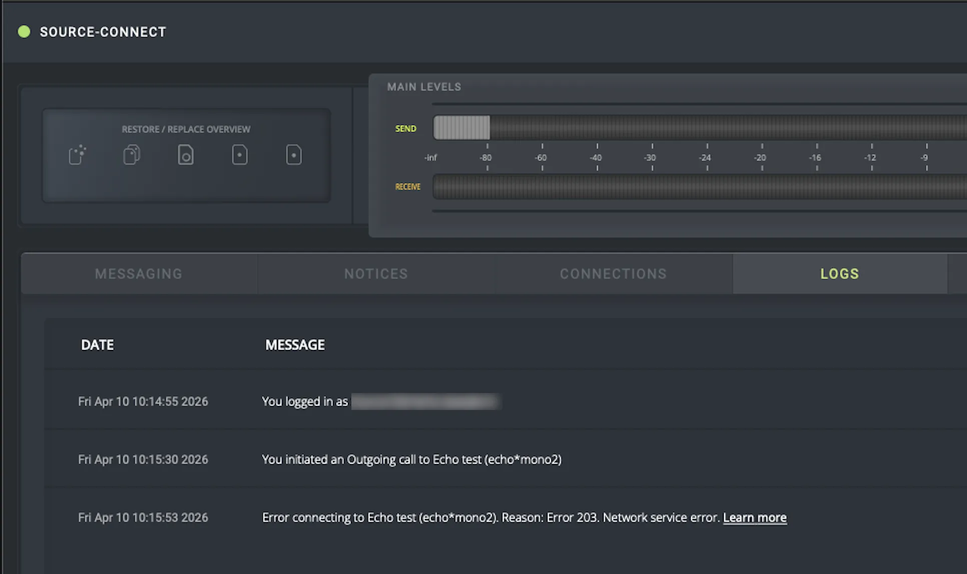Click the 'Error connecting to Echo test' message
This screenshot has height=574, width=967.
[491, 517]
